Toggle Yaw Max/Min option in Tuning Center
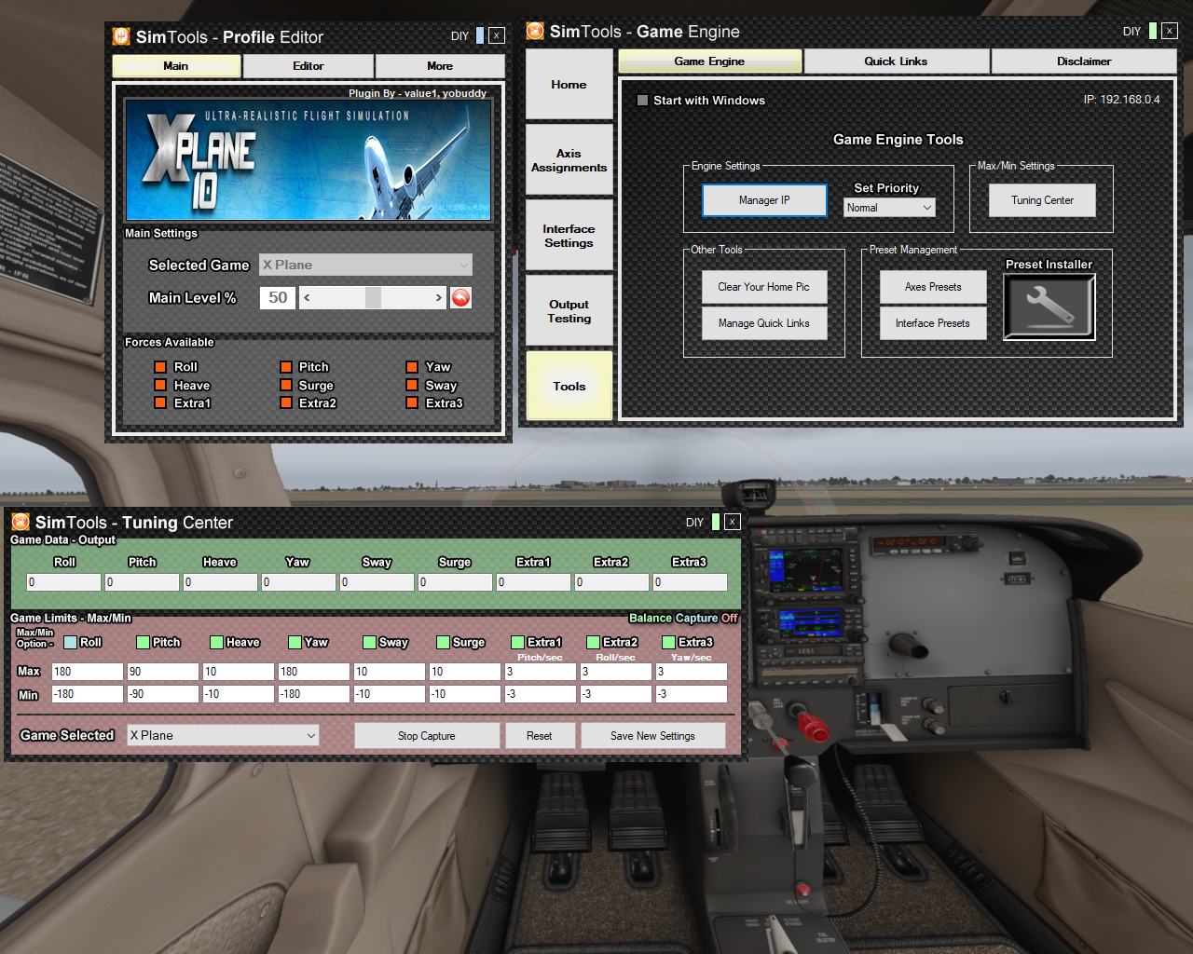The height and width of the screenshot is (954, 1193). [295, 642]
